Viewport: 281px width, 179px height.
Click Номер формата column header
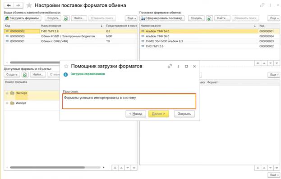(x=32, y=82)
